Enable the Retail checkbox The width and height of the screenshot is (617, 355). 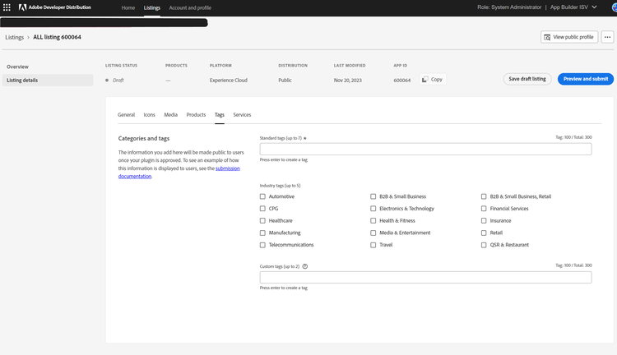click(x=484, y=233)
